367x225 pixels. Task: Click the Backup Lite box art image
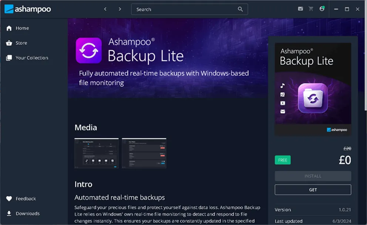(313, 89)
